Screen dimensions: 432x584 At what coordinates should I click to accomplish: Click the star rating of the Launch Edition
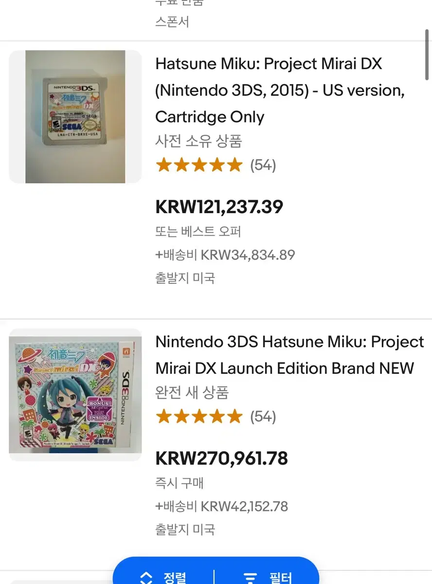(199, 417)
